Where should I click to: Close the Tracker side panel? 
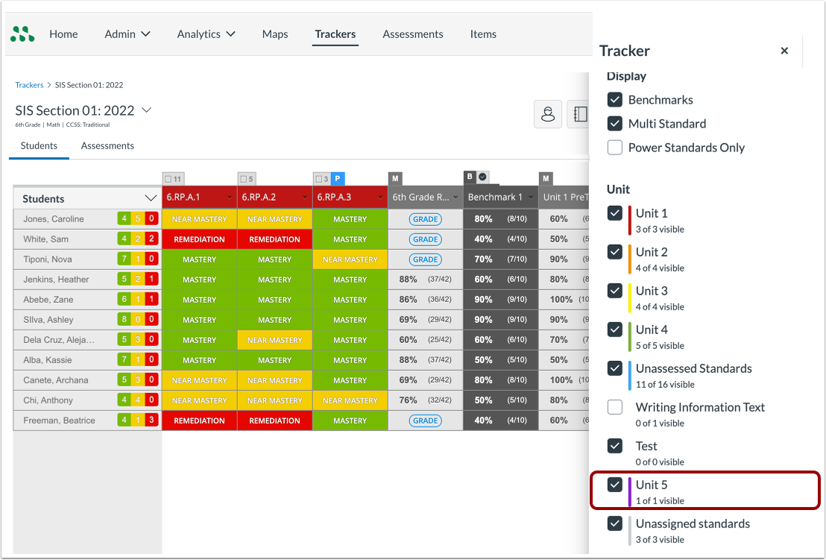tap(784, 51)
